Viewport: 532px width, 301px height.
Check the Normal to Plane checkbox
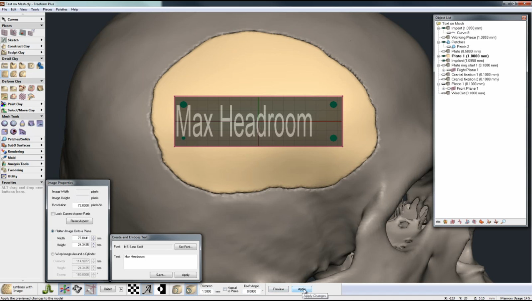pyautogui.click(x=225, y=289)
